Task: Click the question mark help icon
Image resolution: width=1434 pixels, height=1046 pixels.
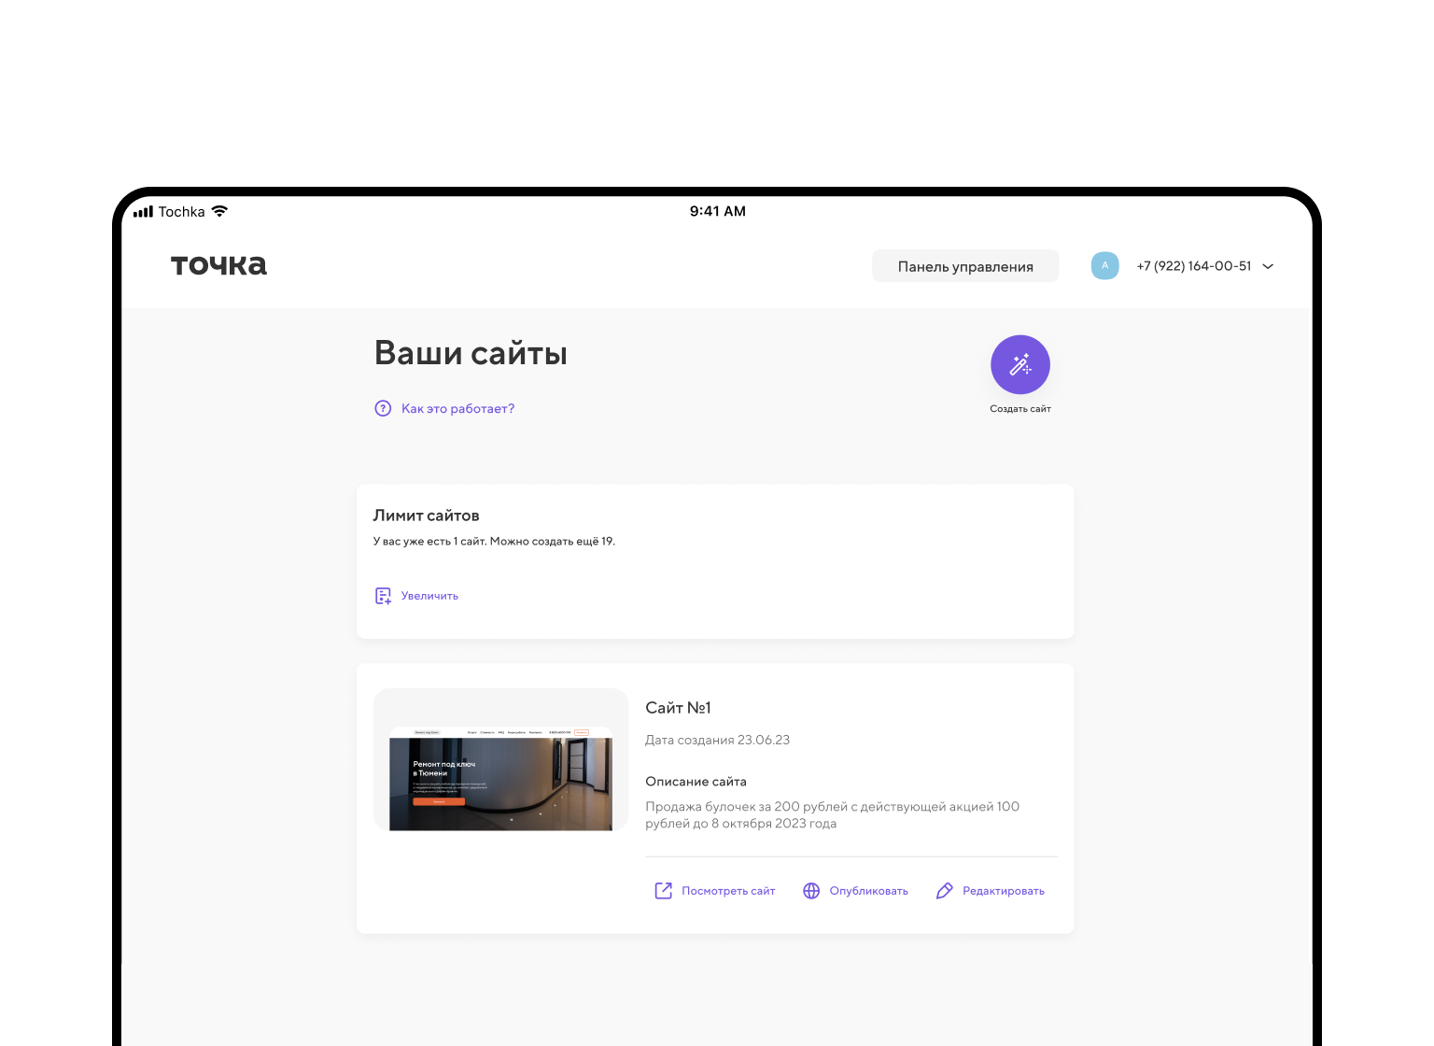Action: click(383, 408)
